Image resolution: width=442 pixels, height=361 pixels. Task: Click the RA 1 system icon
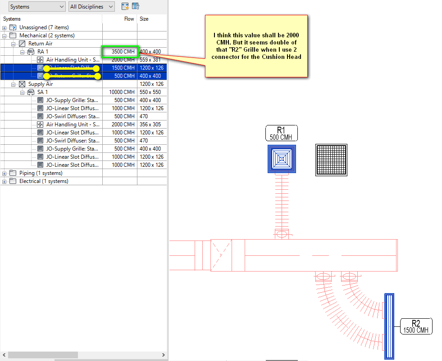(x=31, y=52)
